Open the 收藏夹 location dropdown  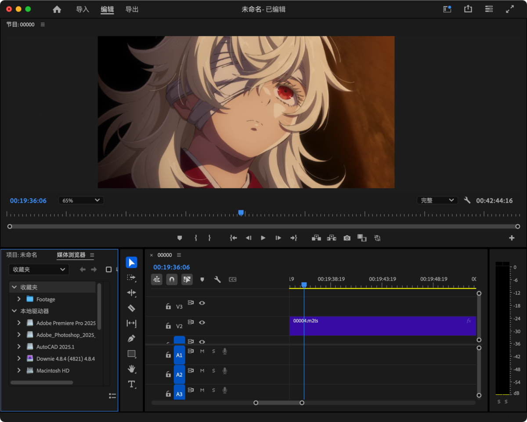pyautogui.click(x=39, y=269)
